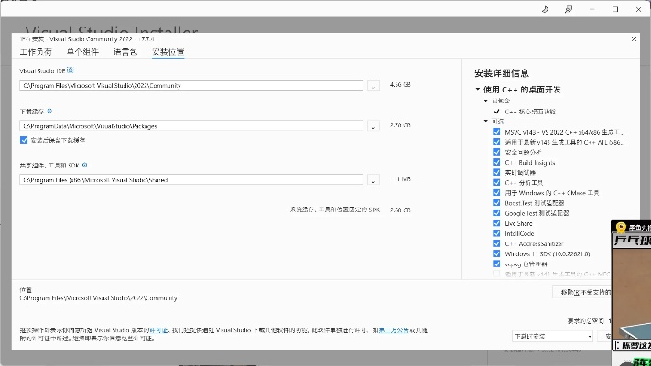Open the 第三方公告 link
Image resolution: width=651 pixels, height=366 pixels.
pos(394,330)
